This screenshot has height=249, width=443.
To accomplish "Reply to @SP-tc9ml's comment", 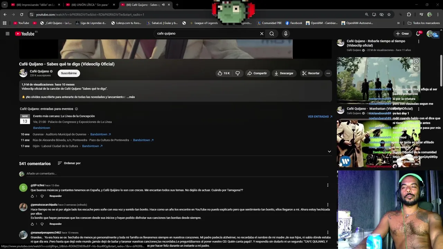I will (55, 196).
